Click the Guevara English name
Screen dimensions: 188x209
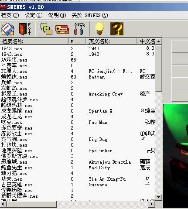98,185
